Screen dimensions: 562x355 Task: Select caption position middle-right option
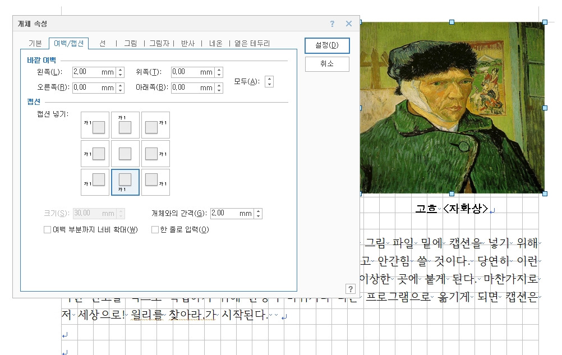(x=155, y=154)
